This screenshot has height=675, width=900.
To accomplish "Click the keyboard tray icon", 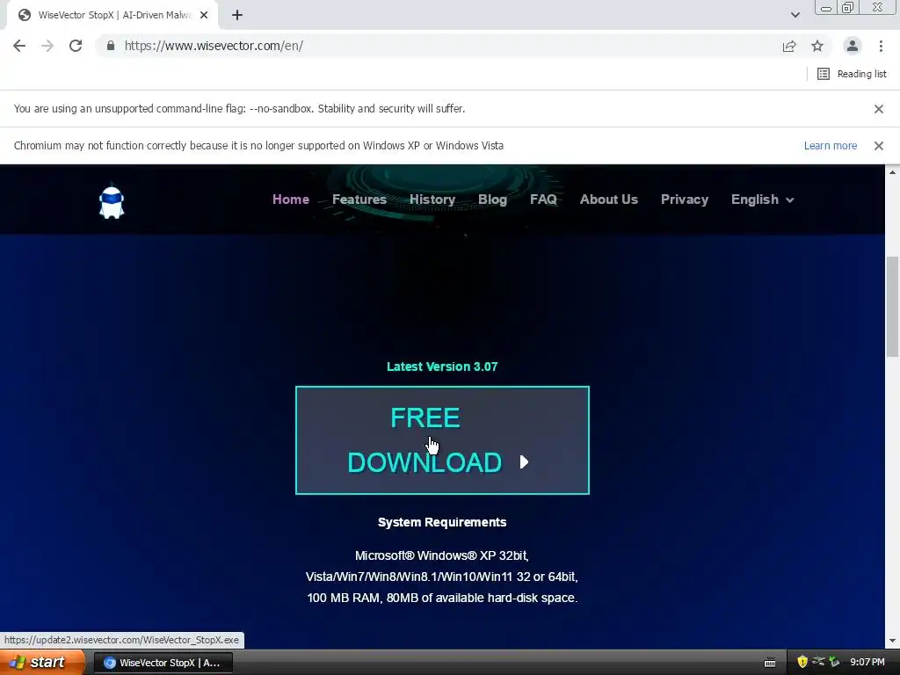I will pos(770,663).
